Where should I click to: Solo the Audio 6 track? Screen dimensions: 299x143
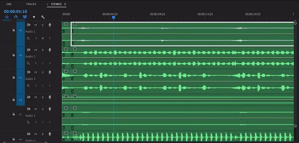pos(43,134)
